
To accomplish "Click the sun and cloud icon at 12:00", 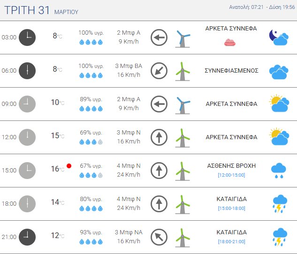I will point(278,137).
